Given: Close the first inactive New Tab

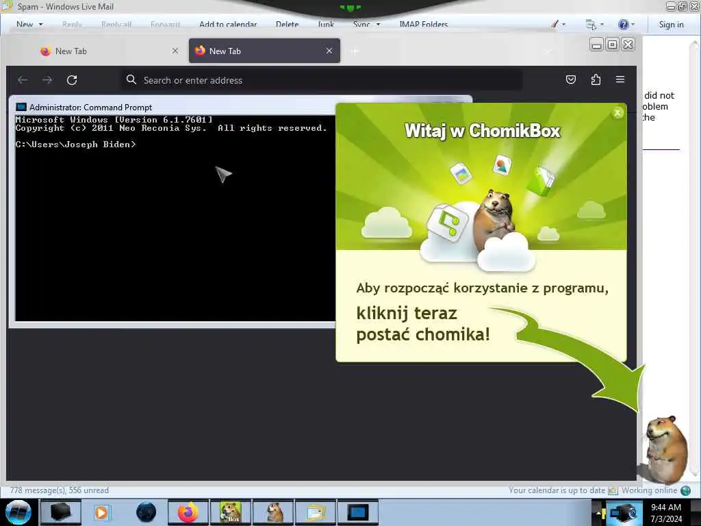Looking at the screenshot, I should pos(175,51).
